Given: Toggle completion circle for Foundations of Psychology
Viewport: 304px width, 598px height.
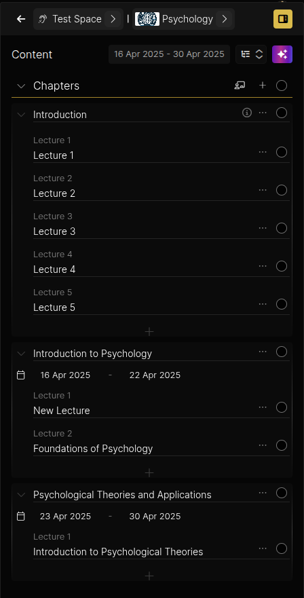Looking at the screenshot, I should (282, 445).
